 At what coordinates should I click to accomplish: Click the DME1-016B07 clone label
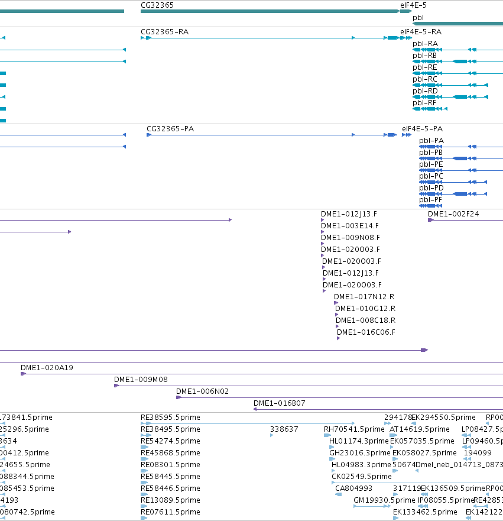coord(279,403)
